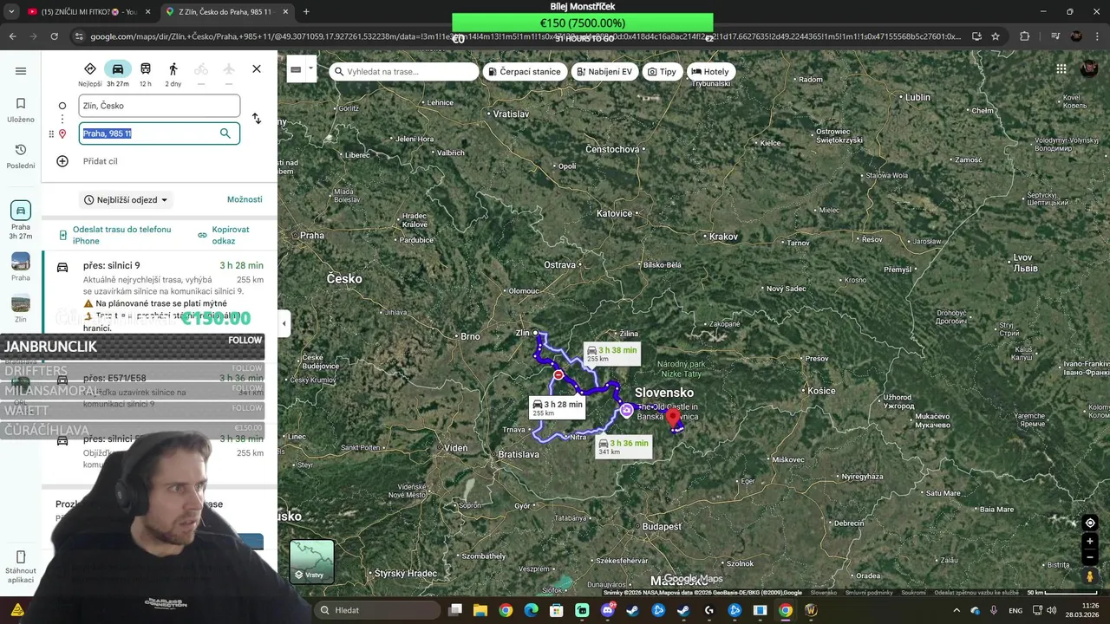1110x624 pixels.
Task: Filter by Čerpací stanice along route
Action: click(524, 72)
